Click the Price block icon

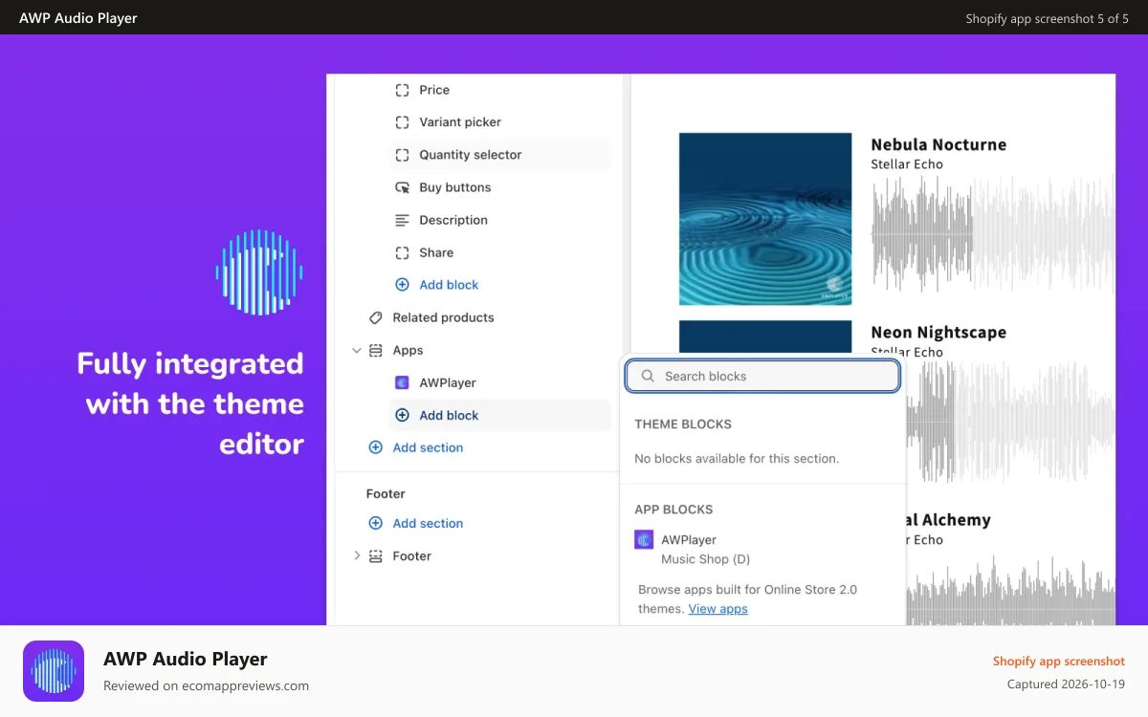coord(402,90)
